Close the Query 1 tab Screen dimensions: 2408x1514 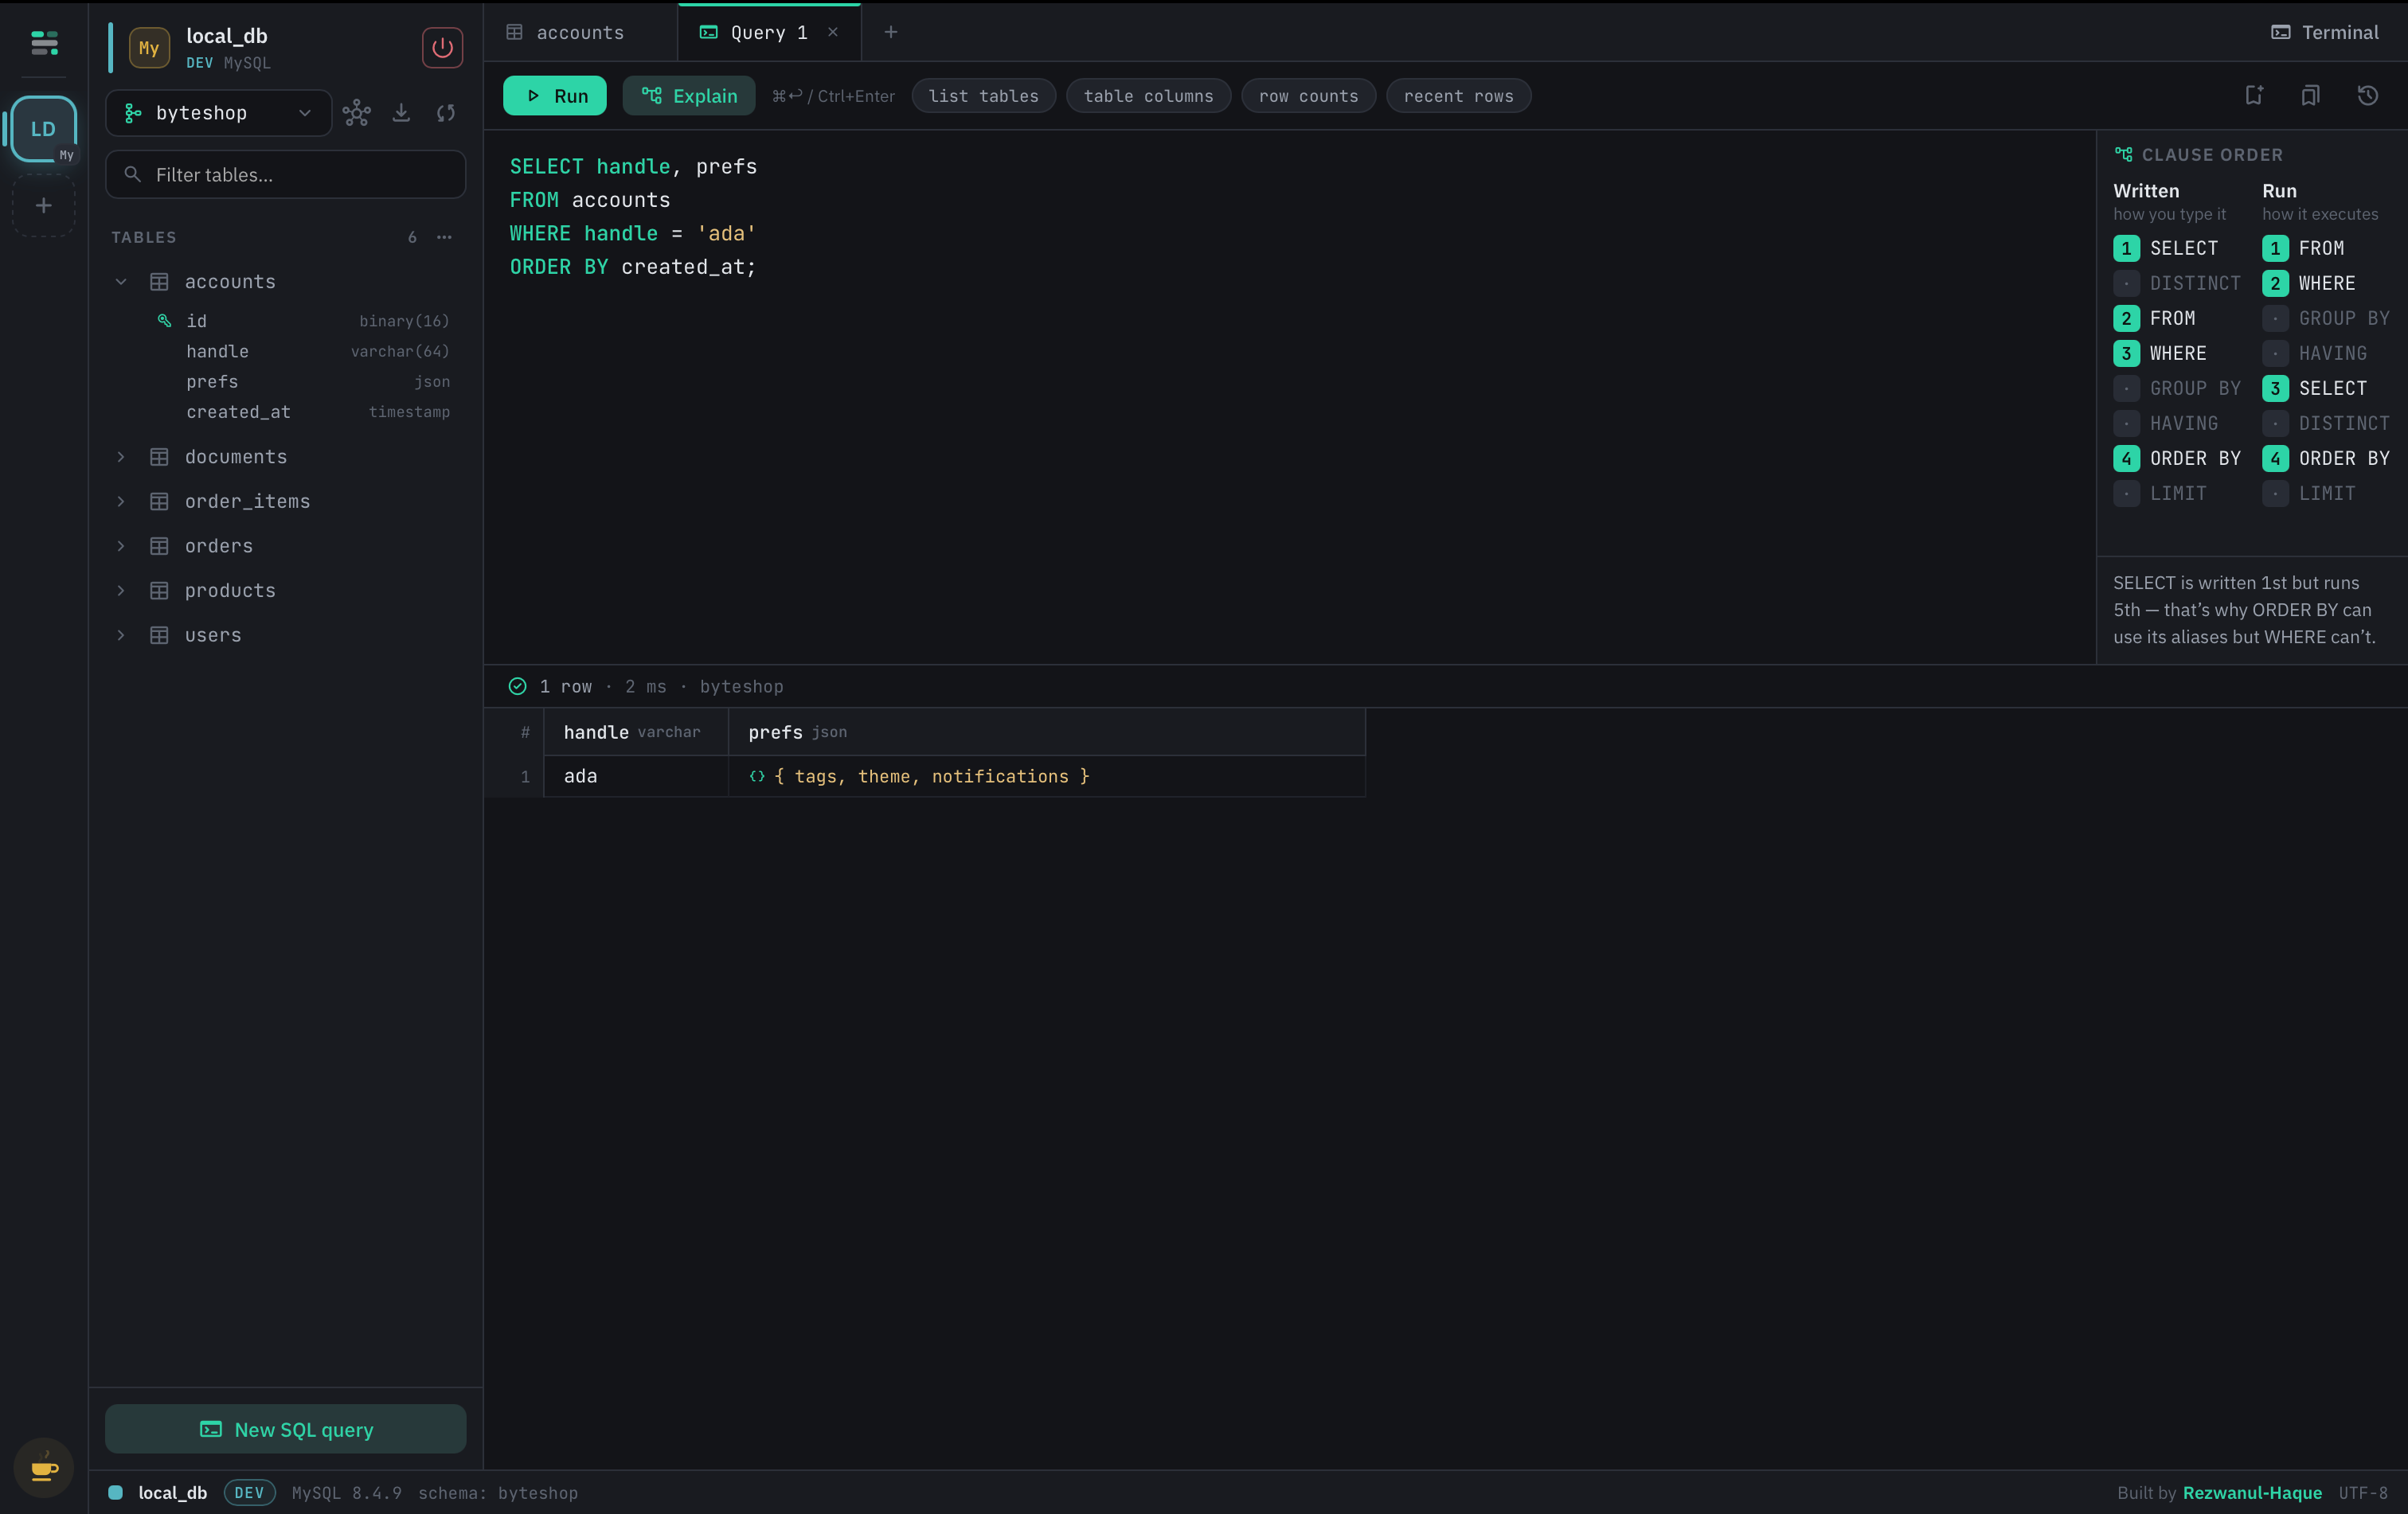833,32
